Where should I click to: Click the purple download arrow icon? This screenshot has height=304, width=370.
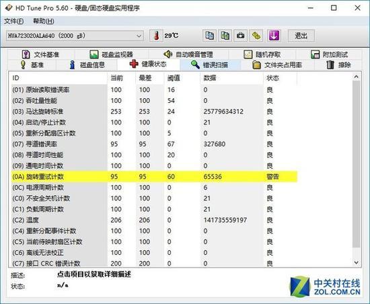[274, 36]
